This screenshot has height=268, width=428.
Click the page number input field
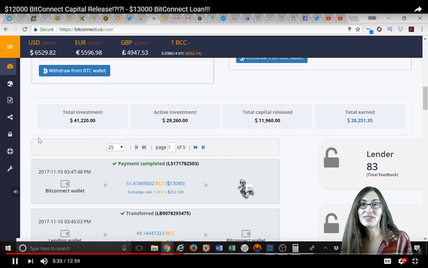coord(171,147)
